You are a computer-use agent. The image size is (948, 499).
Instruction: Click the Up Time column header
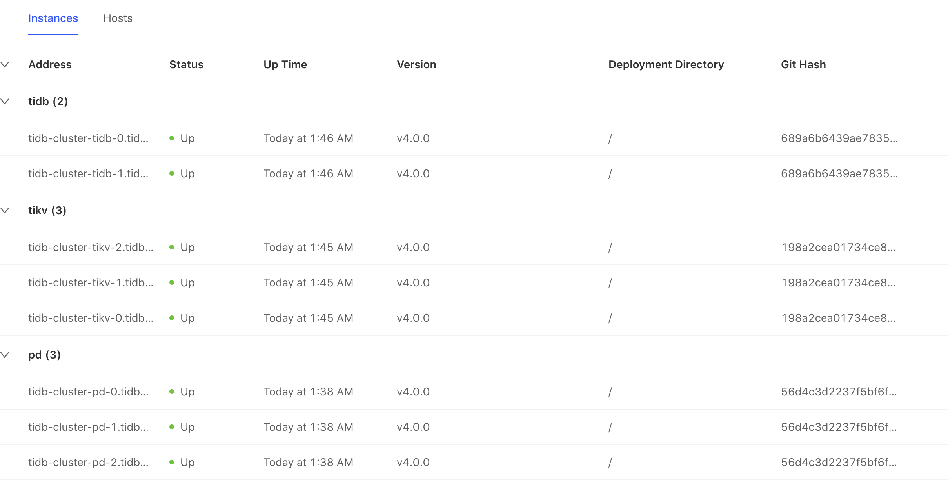(x=285, y=64)
